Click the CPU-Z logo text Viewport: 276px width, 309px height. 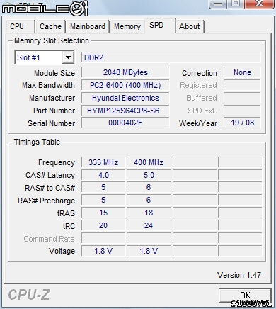pyautogui.click(x=29, y=295)
